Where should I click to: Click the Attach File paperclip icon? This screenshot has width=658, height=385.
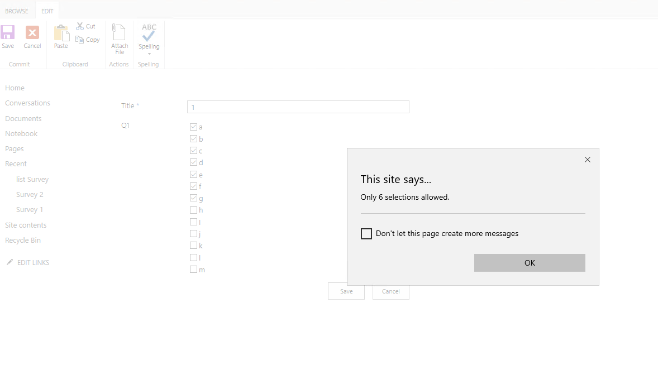(x=119, y=32)
